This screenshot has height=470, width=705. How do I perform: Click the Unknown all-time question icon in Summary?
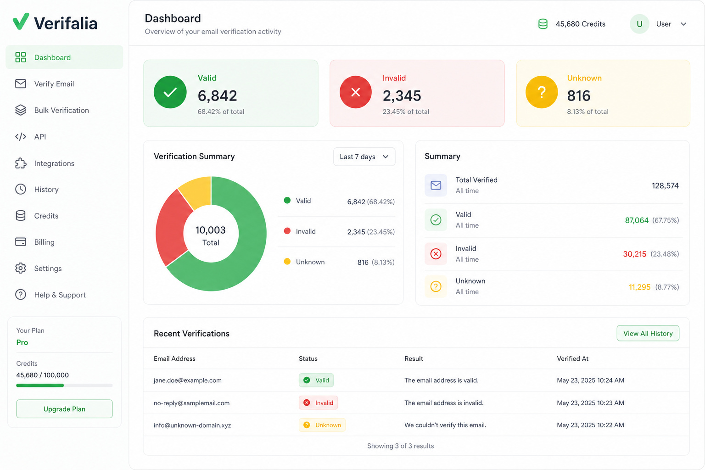click(436, 286)
